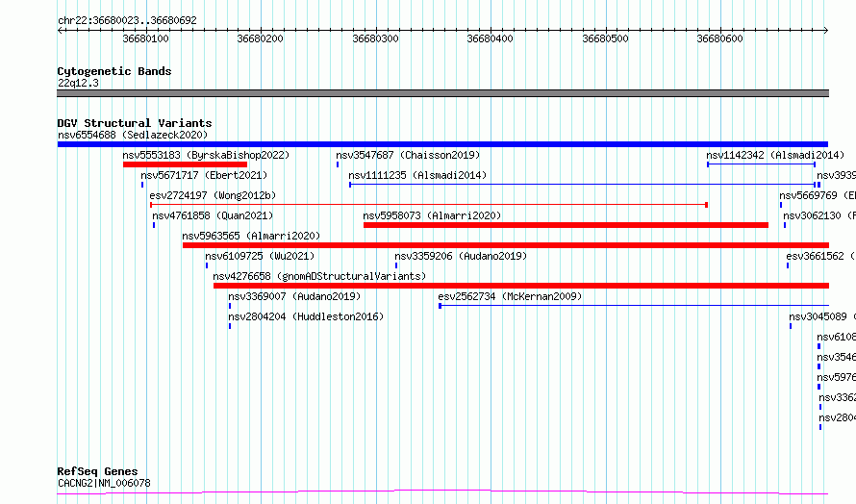This screenshot has height=504, width=856.
Task: Click the red nsv5553183 variant bar
Action: tap(185, 164)
